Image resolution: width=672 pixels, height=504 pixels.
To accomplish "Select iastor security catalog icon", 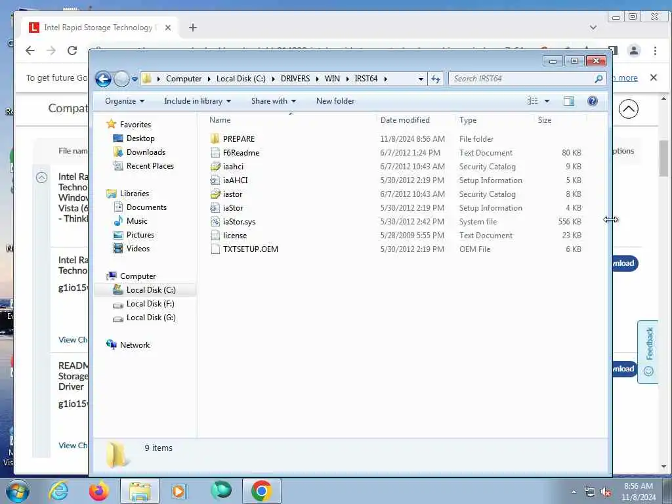I will click(215, 194).
